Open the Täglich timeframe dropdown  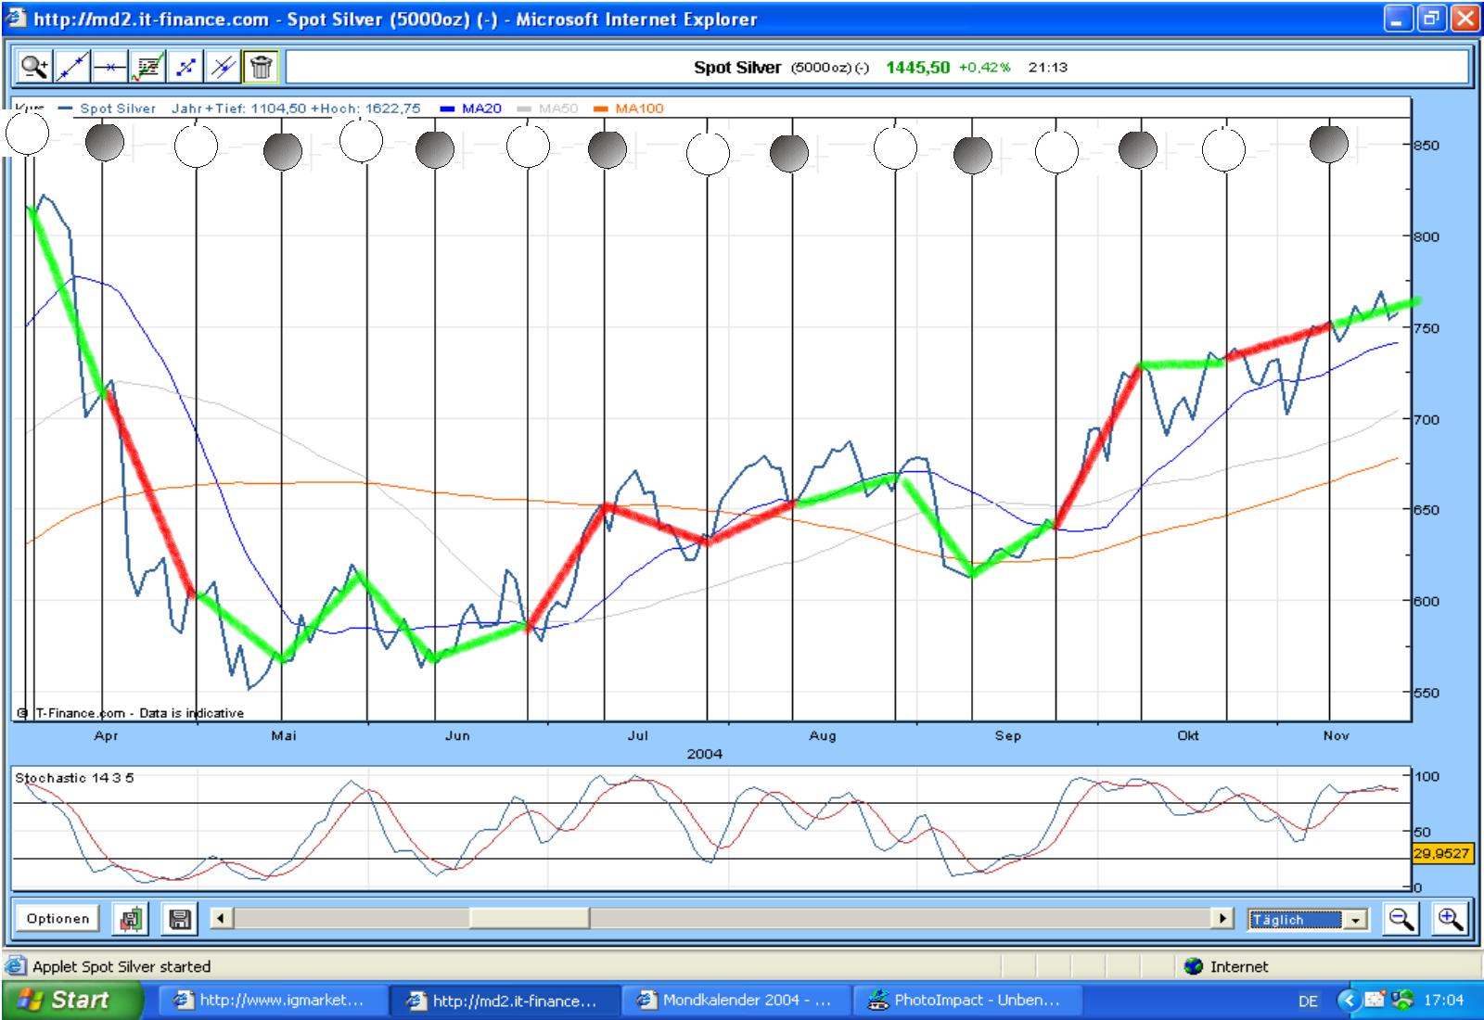pos(1357,920)
